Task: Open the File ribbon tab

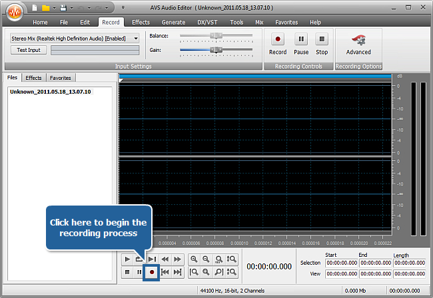Action: (64, 23)
